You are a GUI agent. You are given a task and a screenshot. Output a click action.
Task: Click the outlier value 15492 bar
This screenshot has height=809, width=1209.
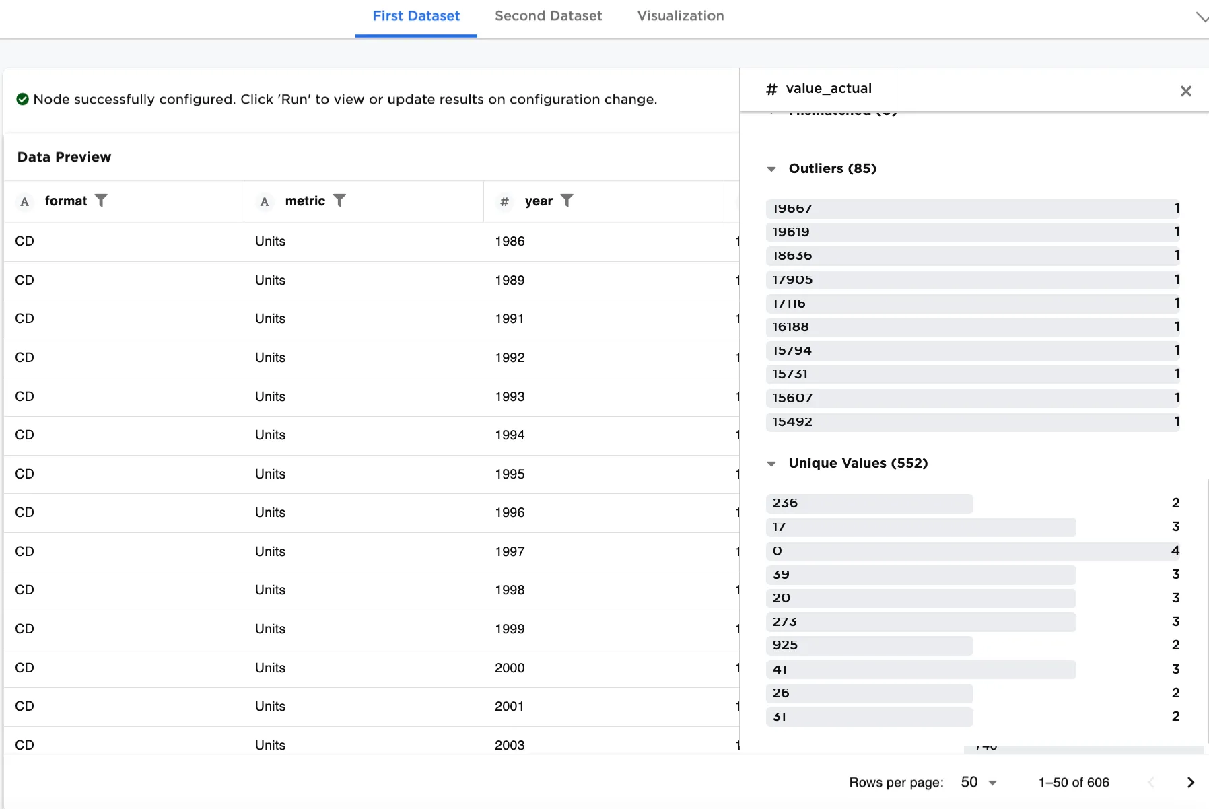pos(972,422)
